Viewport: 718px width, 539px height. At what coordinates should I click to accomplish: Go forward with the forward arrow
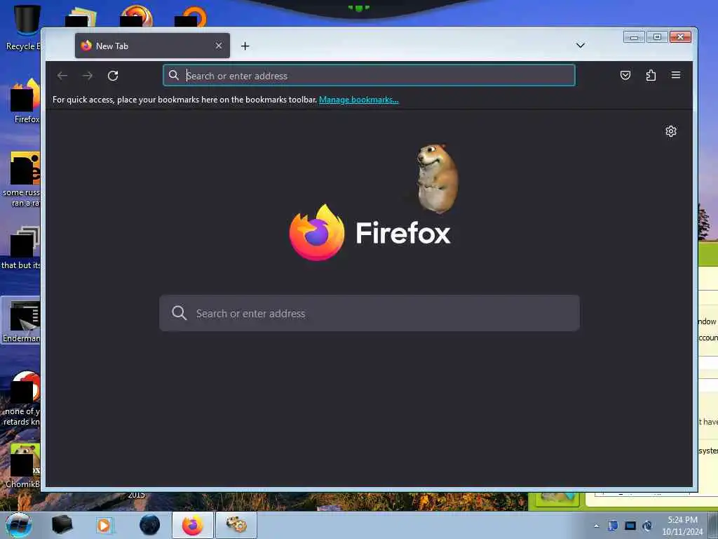pyautogui.click(x=88, y=76)
